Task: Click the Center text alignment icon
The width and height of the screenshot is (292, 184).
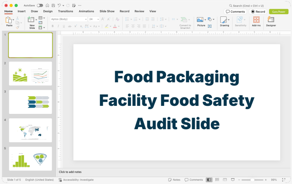Action: [x=133, y=26]
